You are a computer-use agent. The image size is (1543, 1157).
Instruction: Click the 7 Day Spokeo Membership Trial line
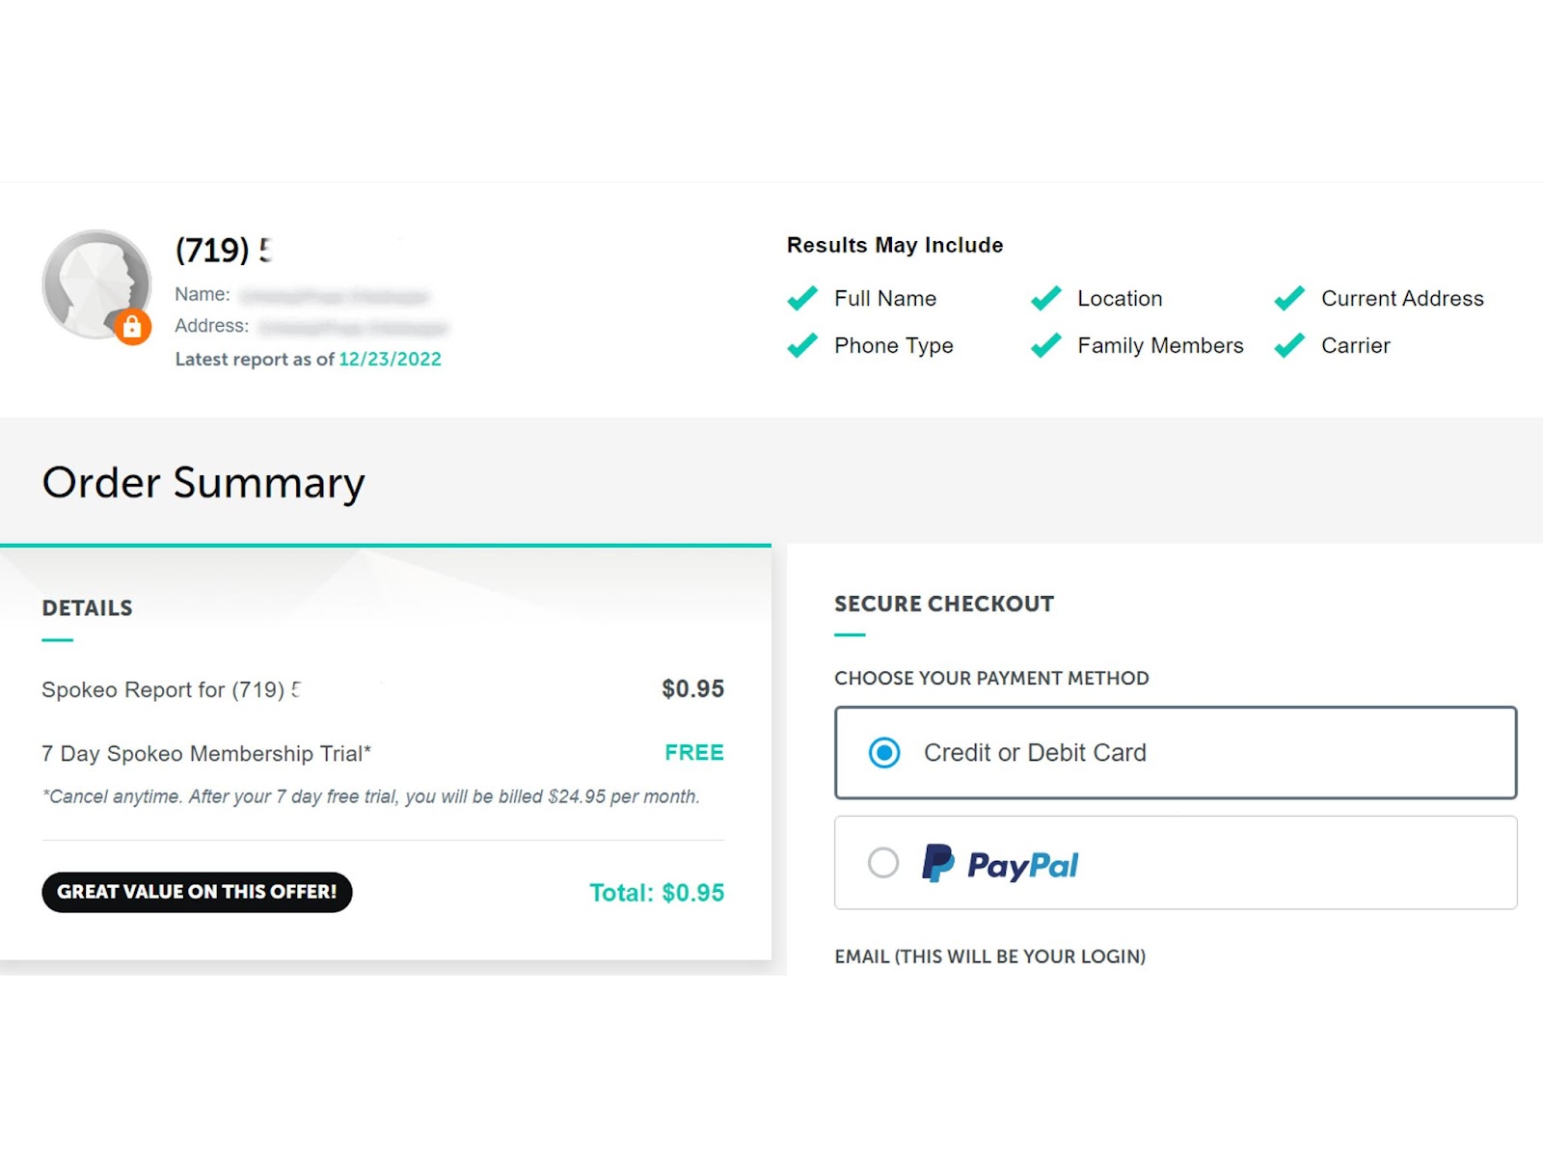pos(206,753)
